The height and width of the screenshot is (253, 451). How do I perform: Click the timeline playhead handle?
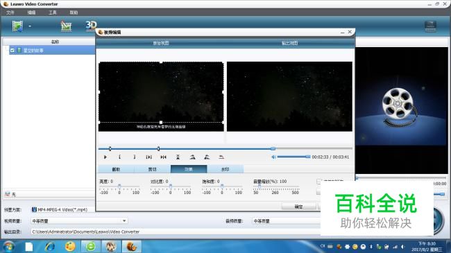[x=273, y=148]
